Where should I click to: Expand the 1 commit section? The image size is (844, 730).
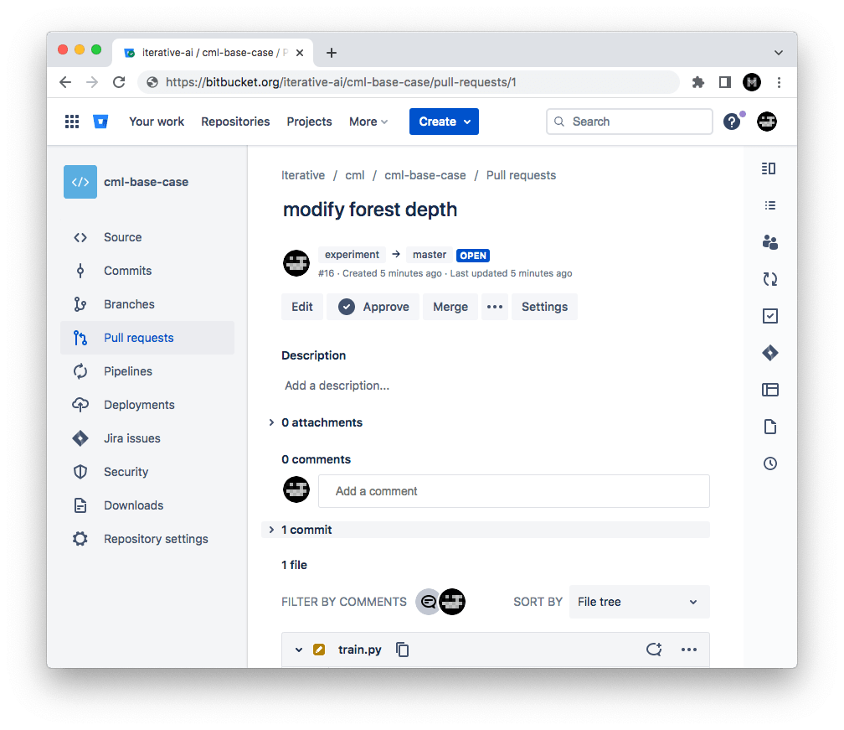tap(299, 530)
